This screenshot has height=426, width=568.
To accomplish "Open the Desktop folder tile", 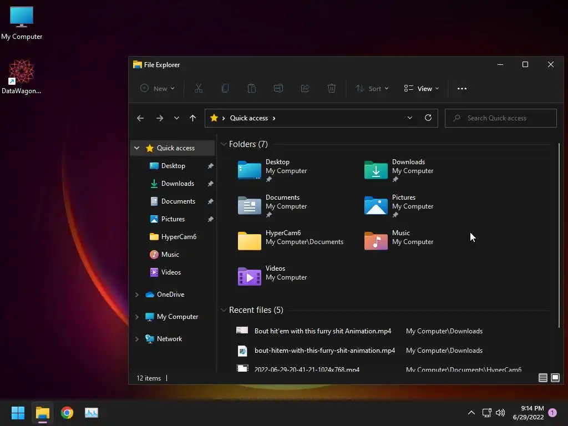I will 272,170.
